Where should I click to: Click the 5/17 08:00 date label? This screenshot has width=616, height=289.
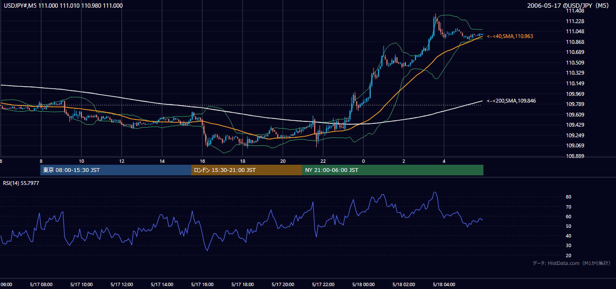tap(40, 285)
